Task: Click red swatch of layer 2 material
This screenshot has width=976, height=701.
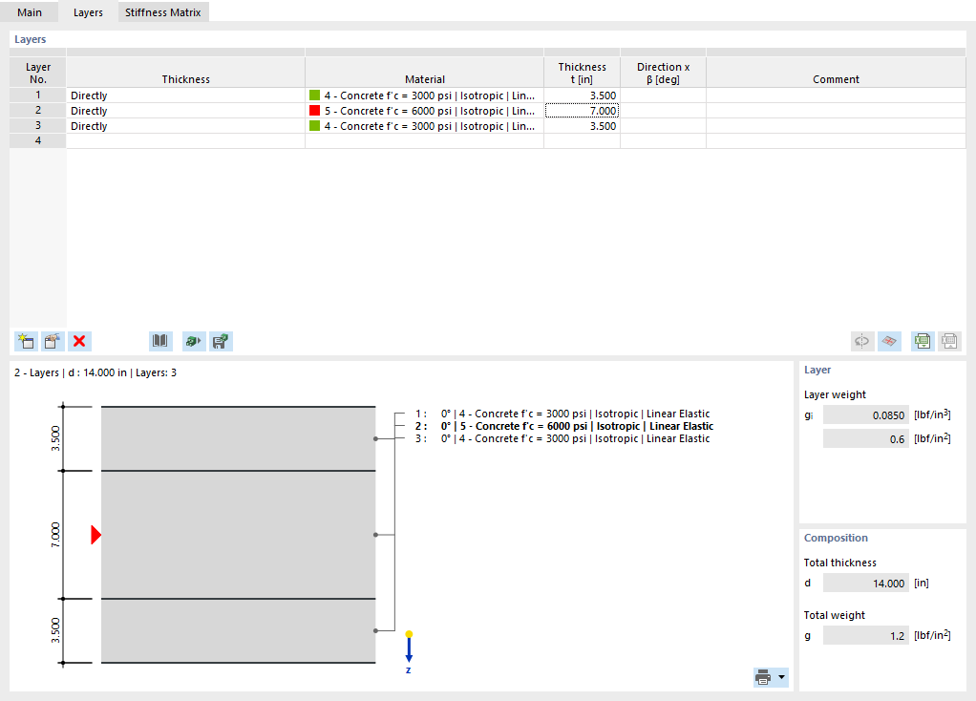Action: [x=314, y=111]
